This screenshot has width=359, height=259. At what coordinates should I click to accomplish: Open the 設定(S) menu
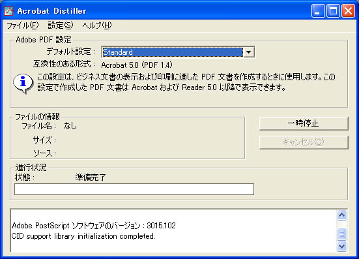(x=61, y=25)
